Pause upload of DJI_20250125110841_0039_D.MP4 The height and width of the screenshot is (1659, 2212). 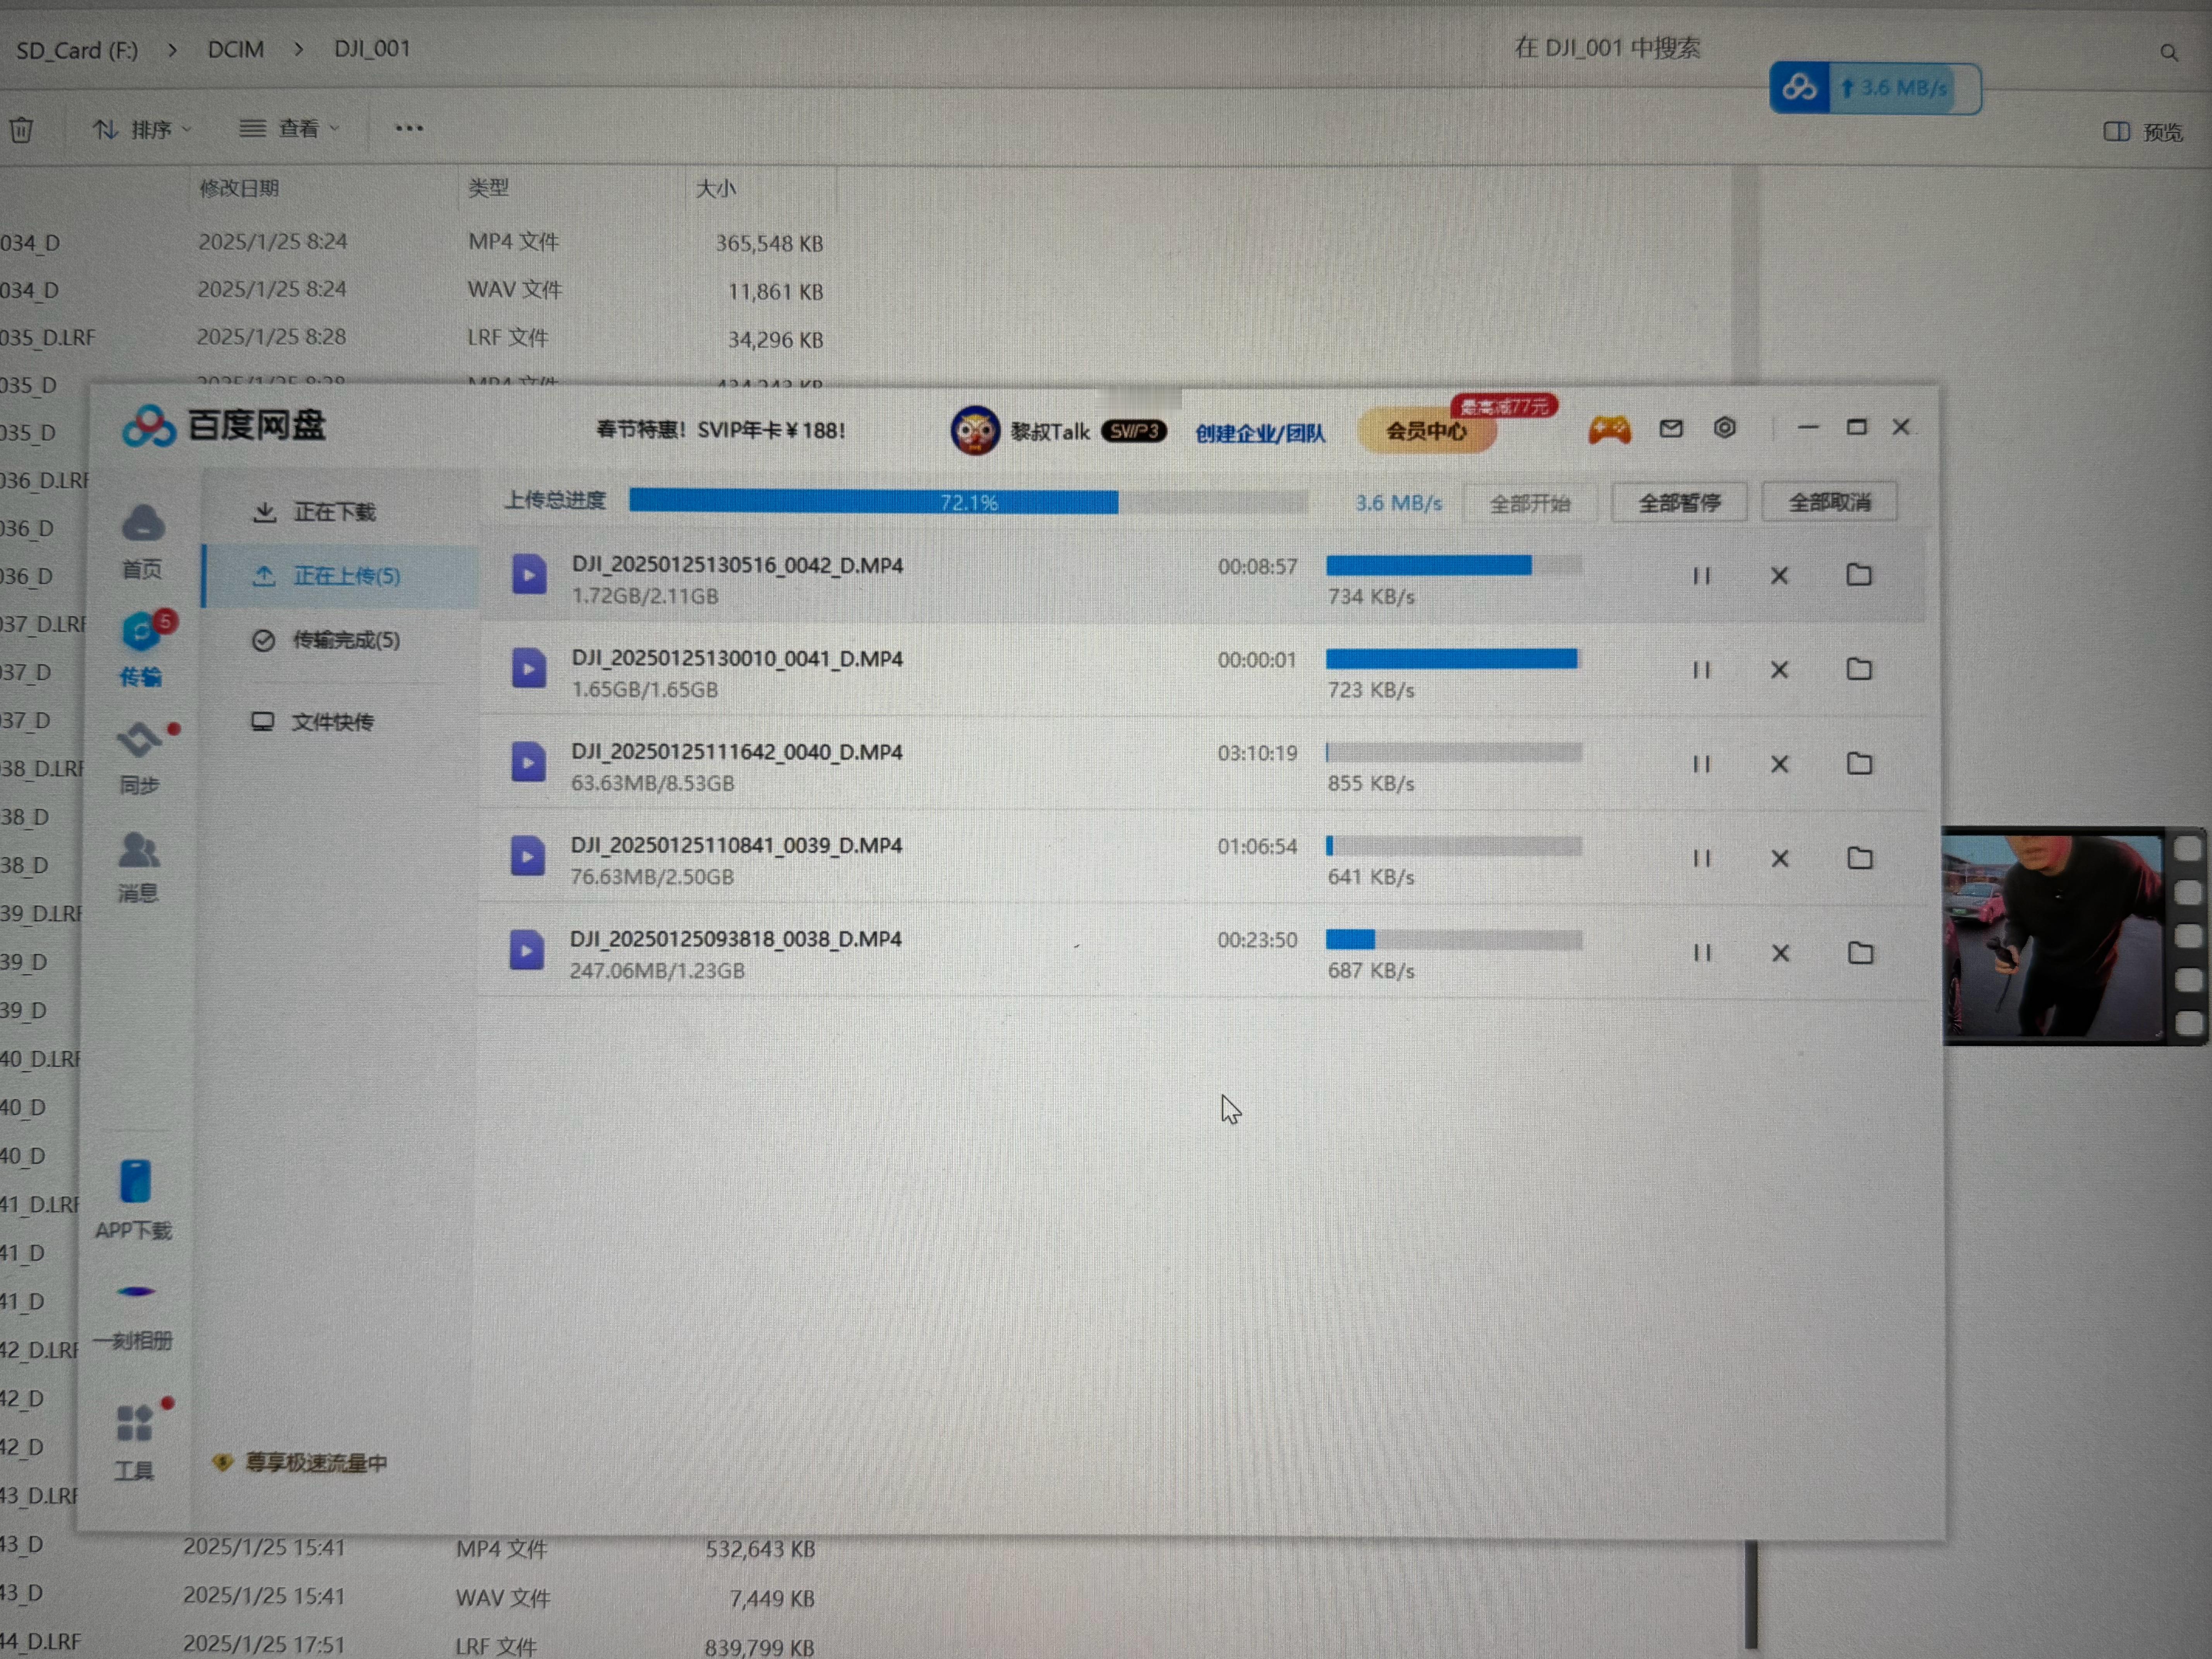pos(1702,858)
